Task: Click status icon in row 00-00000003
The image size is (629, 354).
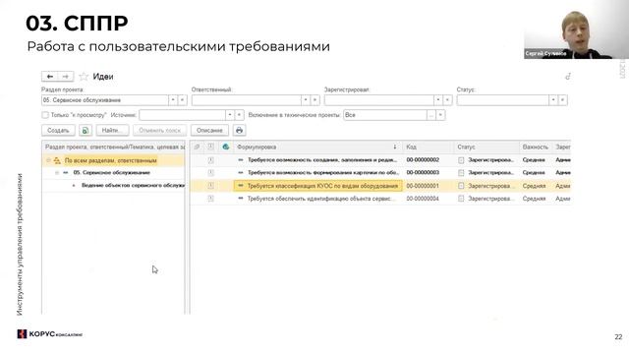Action: click(461, 173)
